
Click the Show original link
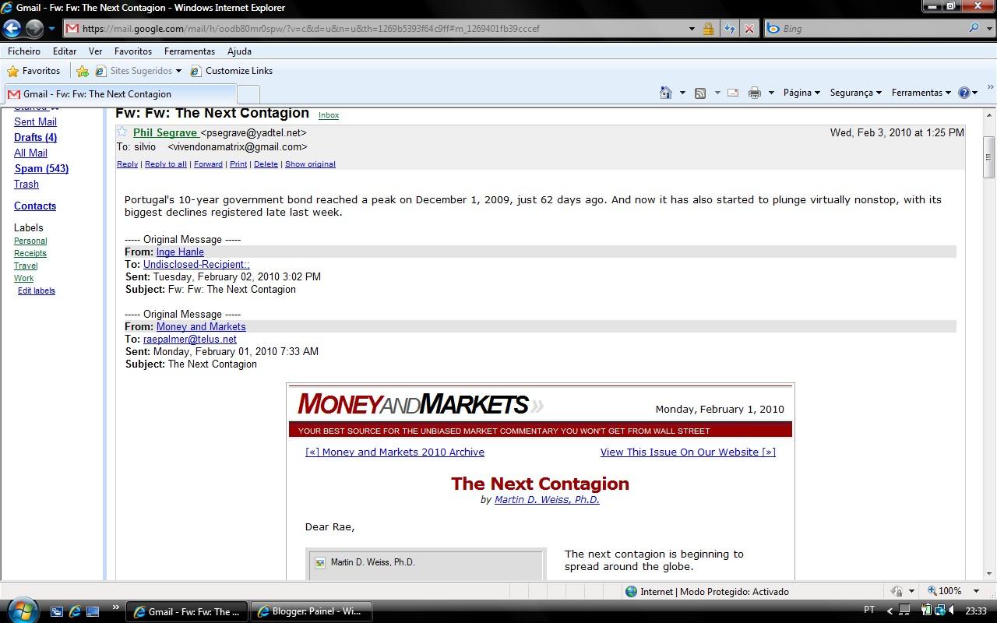click(310, 164)
